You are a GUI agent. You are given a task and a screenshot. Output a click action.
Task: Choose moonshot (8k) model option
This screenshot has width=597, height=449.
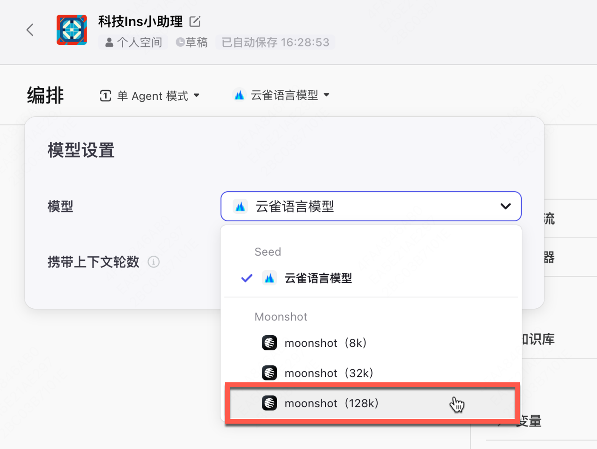325,343
